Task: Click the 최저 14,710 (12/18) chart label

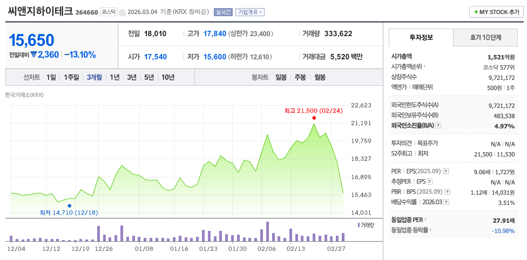Action: pyautogui.click(x=69, y=213)
